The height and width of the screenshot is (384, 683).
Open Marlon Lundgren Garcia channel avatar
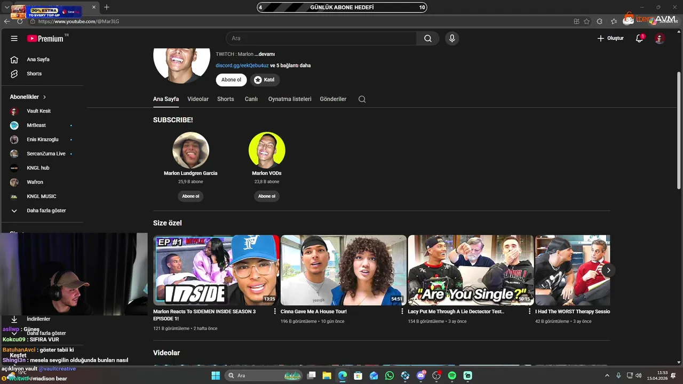click(190, 150)
